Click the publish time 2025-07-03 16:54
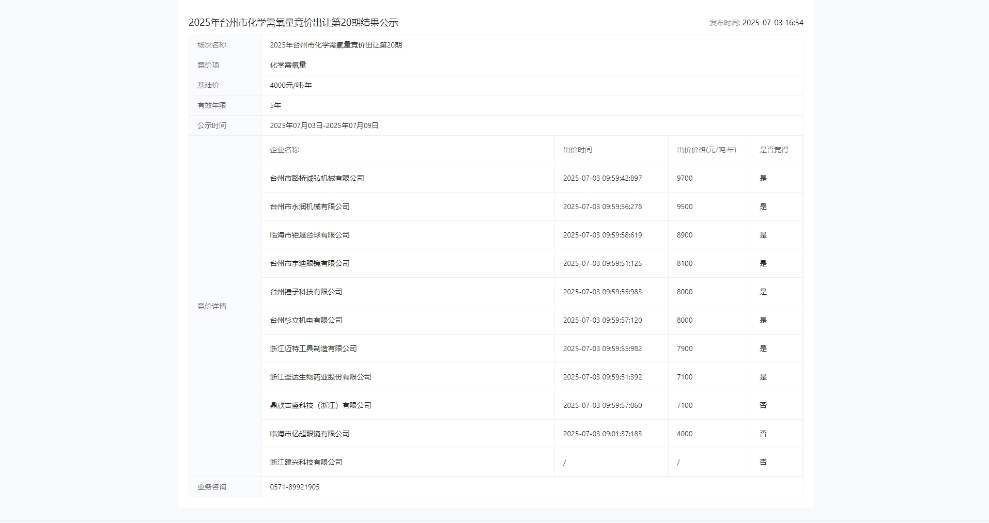 [x=772, y=23]
